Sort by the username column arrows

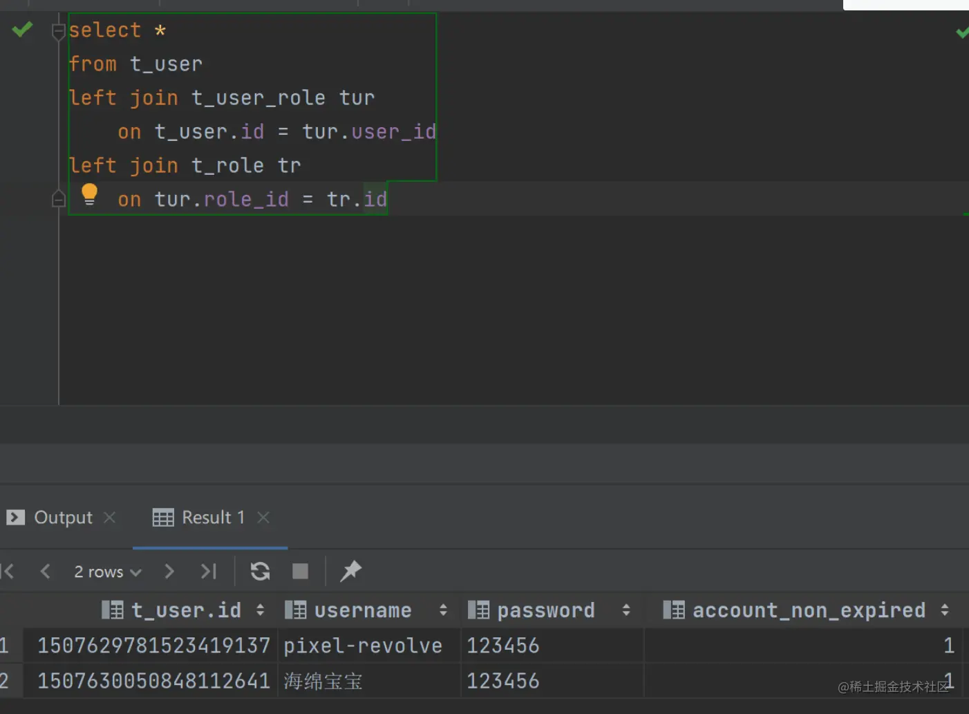point(443,610)
